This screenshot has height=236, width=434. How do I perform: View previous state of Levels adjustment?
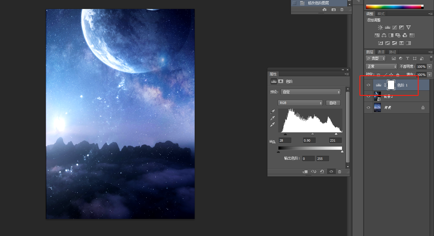pos(314,171)
